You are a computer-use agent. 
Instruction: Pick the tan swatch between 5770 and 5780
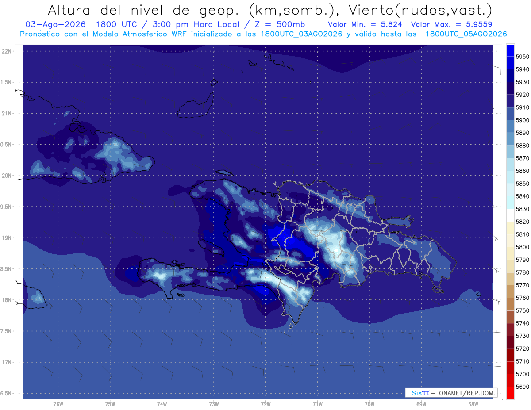tap(510, 279)
